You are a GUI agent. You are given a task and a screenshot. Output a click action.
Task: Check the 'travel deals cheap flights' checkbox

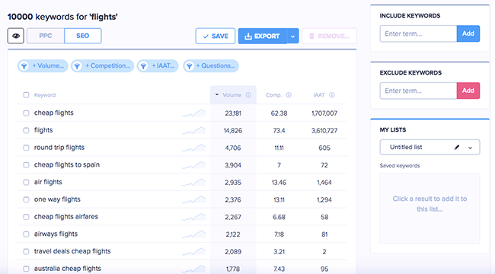(26, 252)
